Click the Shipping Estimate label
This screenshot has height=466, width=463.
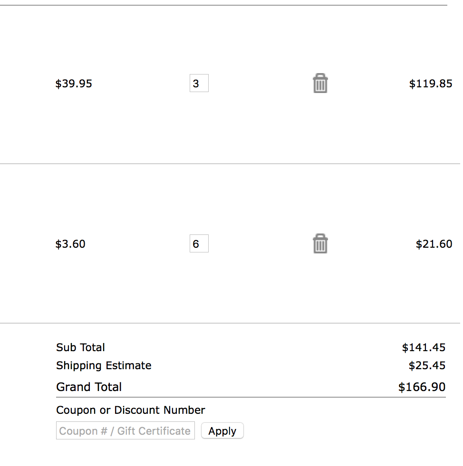(x=104, y=365)
